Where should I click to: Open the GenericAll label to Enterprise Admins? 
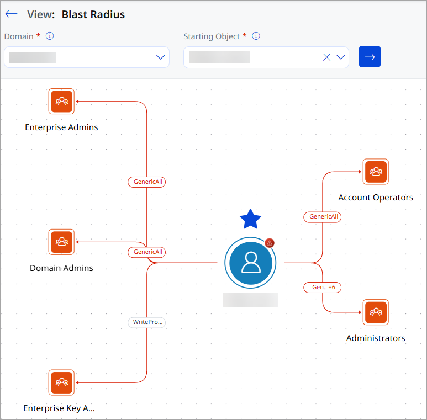(147, 182)
